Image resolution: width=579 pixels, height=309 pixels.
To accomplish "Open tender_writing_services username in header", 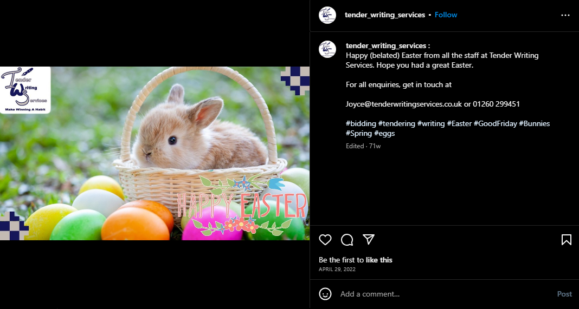I will coord(385,15).
